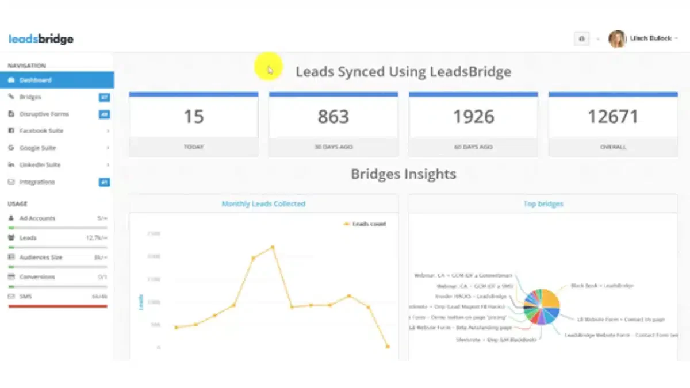
Task: Click the Leads usage progress bar
Action: (57, 247)
